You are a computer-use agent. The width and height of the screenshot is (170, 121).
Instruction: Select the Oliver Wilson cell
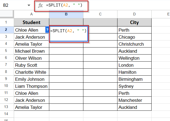32,58
